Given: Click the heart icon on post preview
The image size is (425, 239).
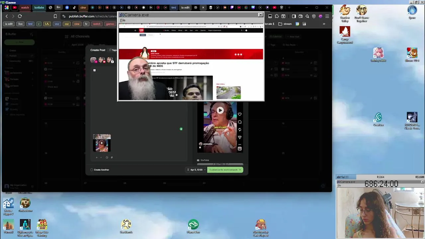Looking at the screenshot, I should tap(240, 114).
